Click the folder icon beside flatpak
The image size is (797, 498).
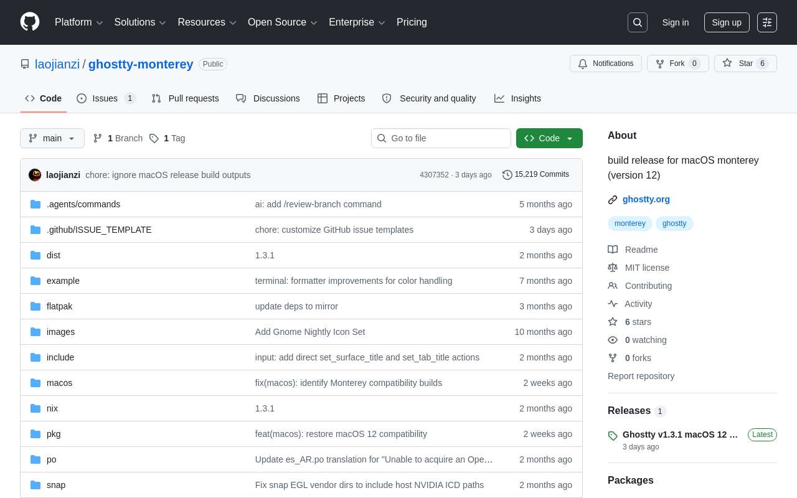[35, 306]
